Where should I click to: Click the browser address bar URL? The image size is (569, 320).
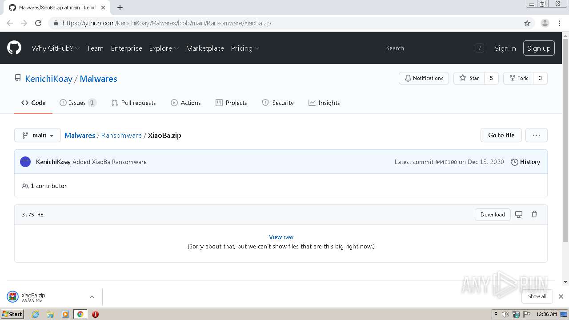167,23
